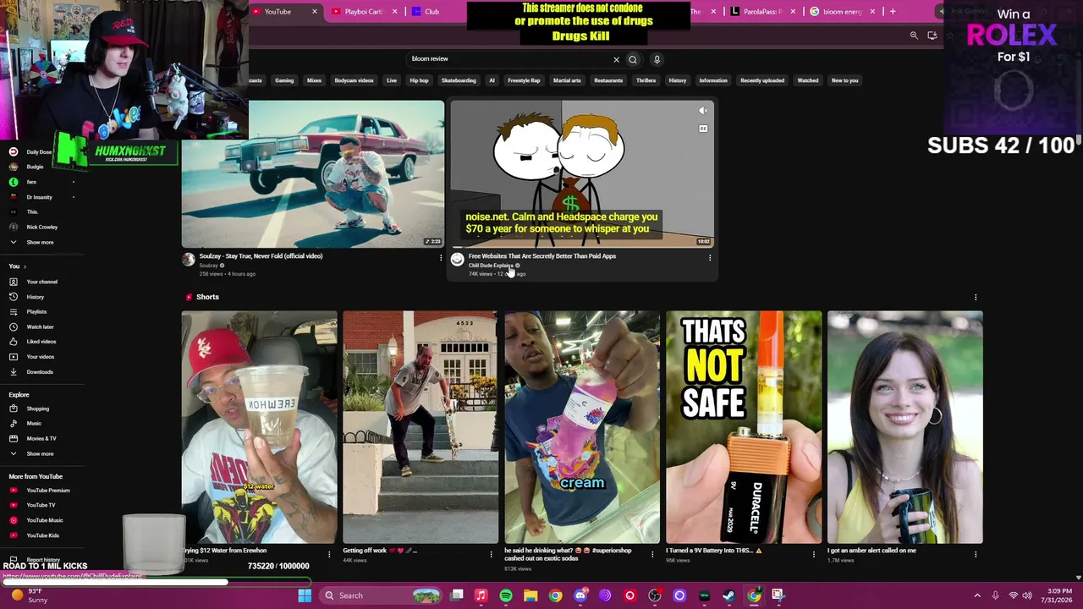Clear the search box text
This screenshot has height=609, width=1083.
click(616, 59)
